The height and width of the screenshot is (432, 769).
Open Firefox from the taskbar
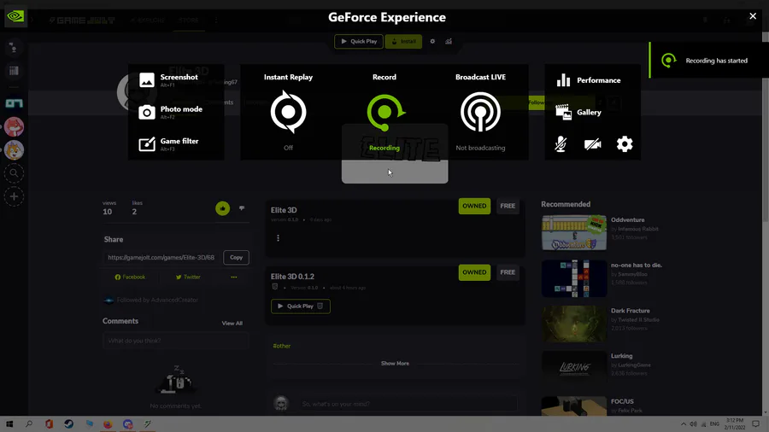[108, 424]
